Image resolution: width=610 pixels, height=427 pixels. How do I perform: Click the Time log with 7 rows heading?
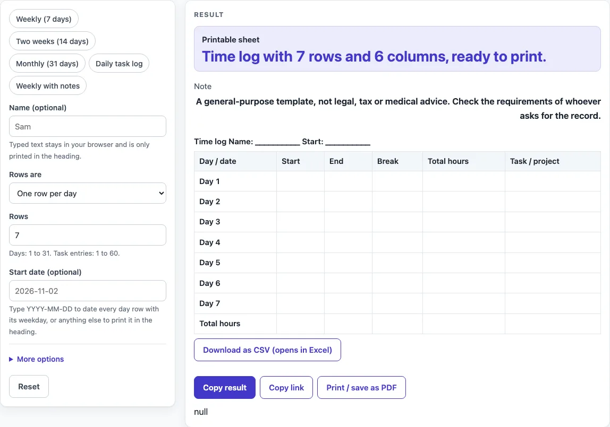point(374,57)
